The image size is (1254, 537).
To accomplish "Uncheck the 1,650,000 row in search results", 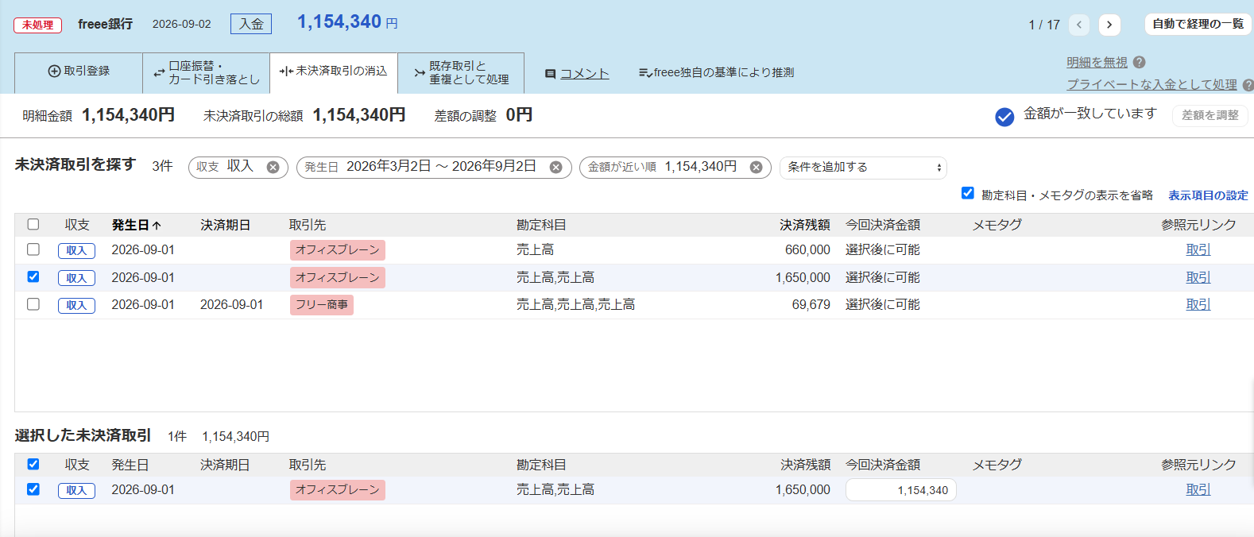I will 33,276.
